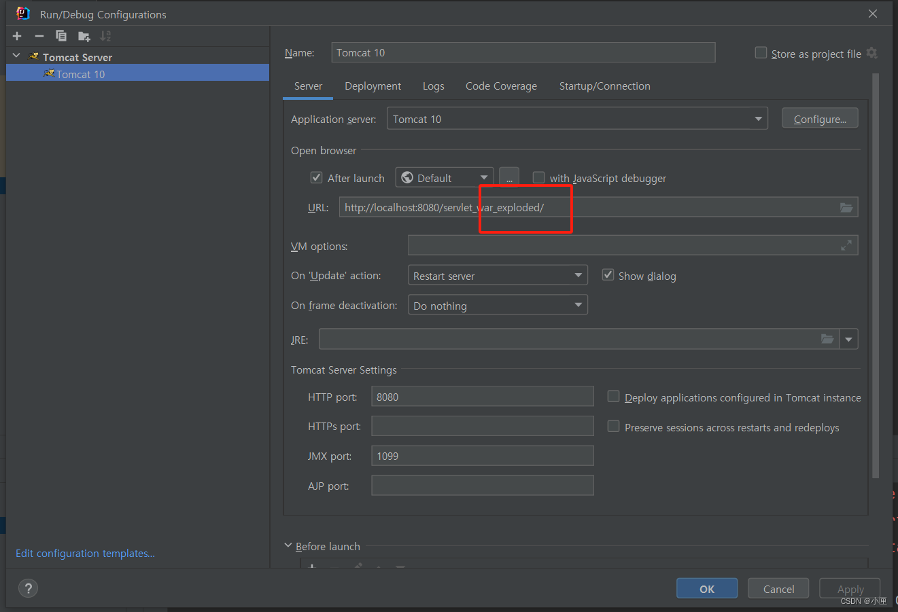This screenshot has width=898, height=612.
Task: Open the JRE dropdown arrow
Action: pyautogui.click(x=848, y=339)
